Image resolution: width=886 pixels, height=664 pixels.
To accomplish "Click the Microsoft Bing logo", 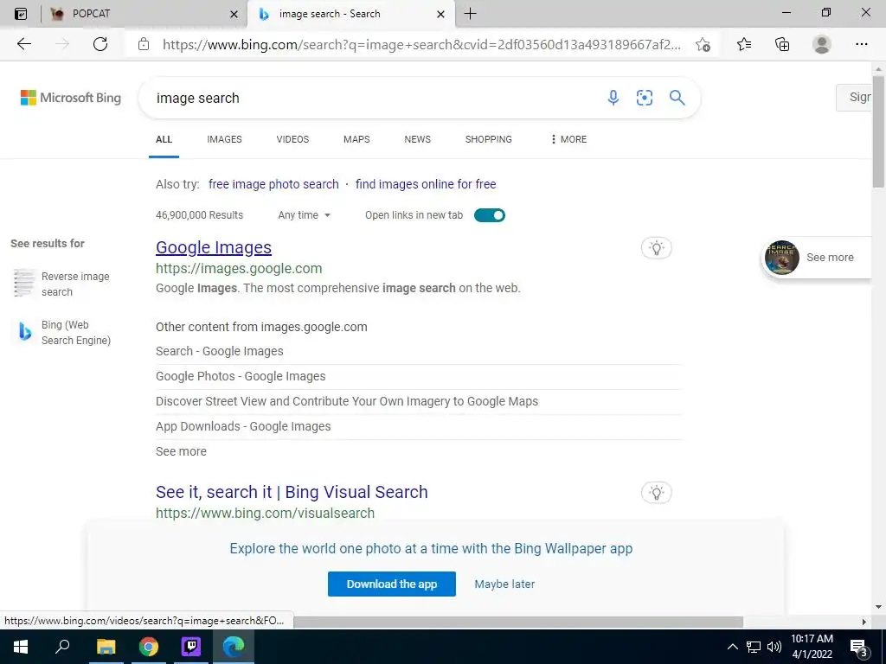I will click(x=71, y=98).
